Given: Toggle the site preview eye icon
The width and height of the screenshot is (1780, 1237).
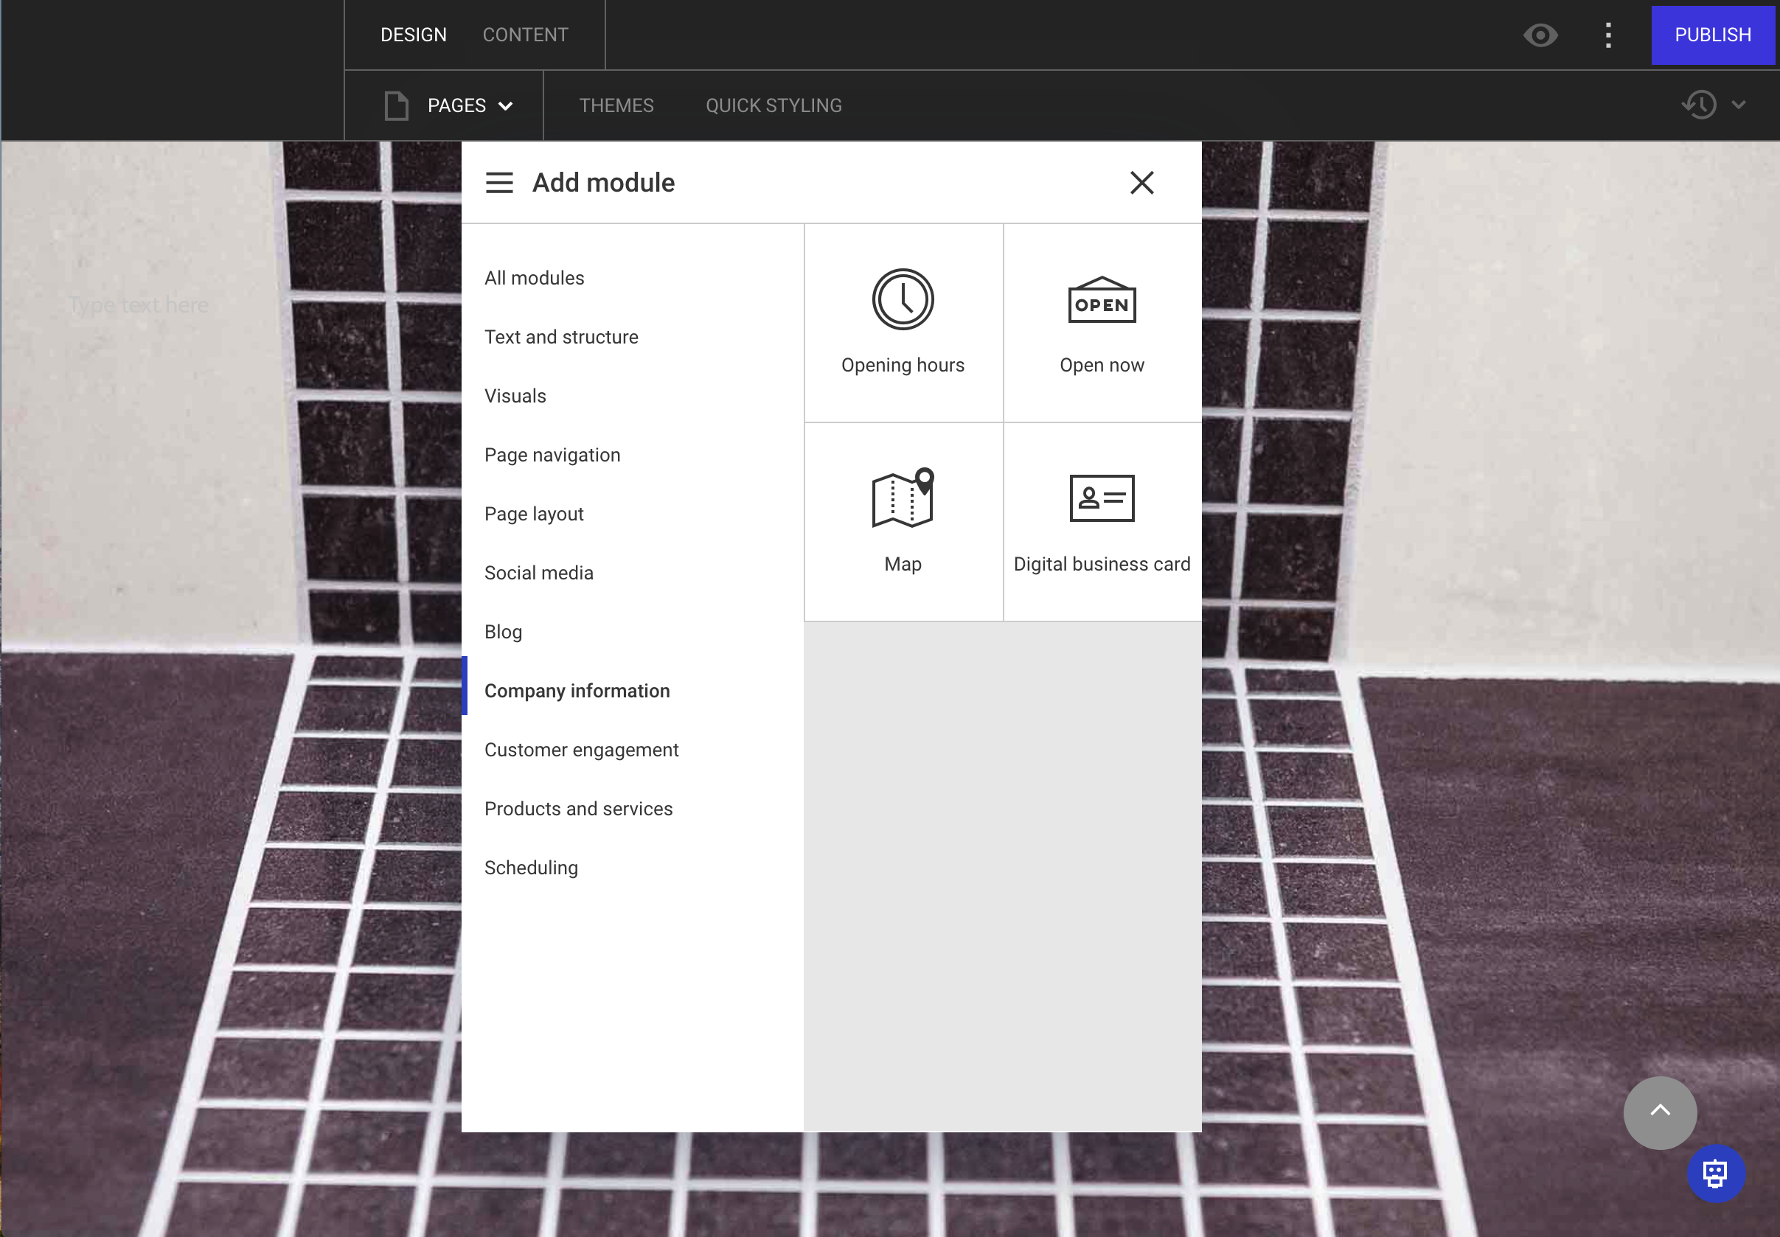Looking at the screenshot, I should click(x=1540, y=35).
